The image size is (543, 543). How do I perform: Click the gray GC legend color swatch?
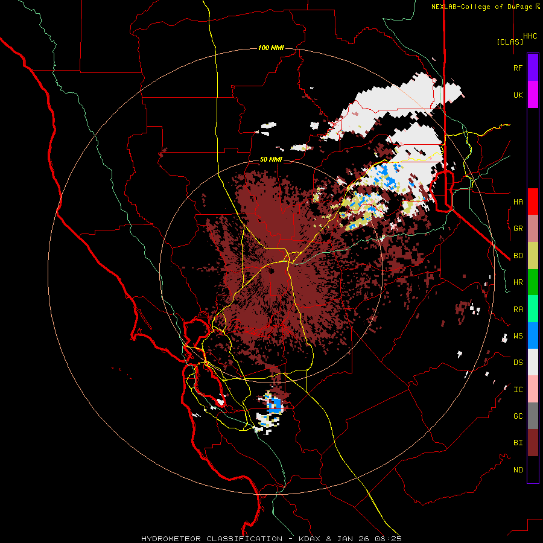click(x=533, y=416)
